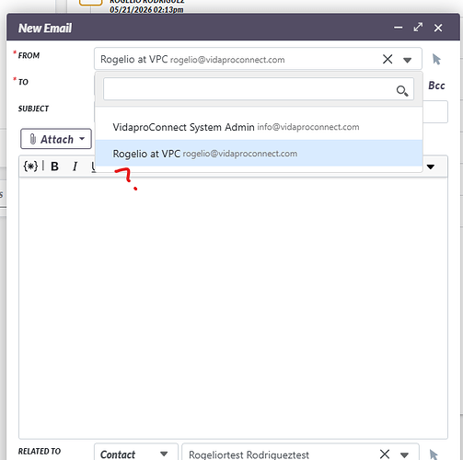This screenshot has width=463, height=460.
Task: Open the Attach dropdown button
Action: [x=56, y=139]
